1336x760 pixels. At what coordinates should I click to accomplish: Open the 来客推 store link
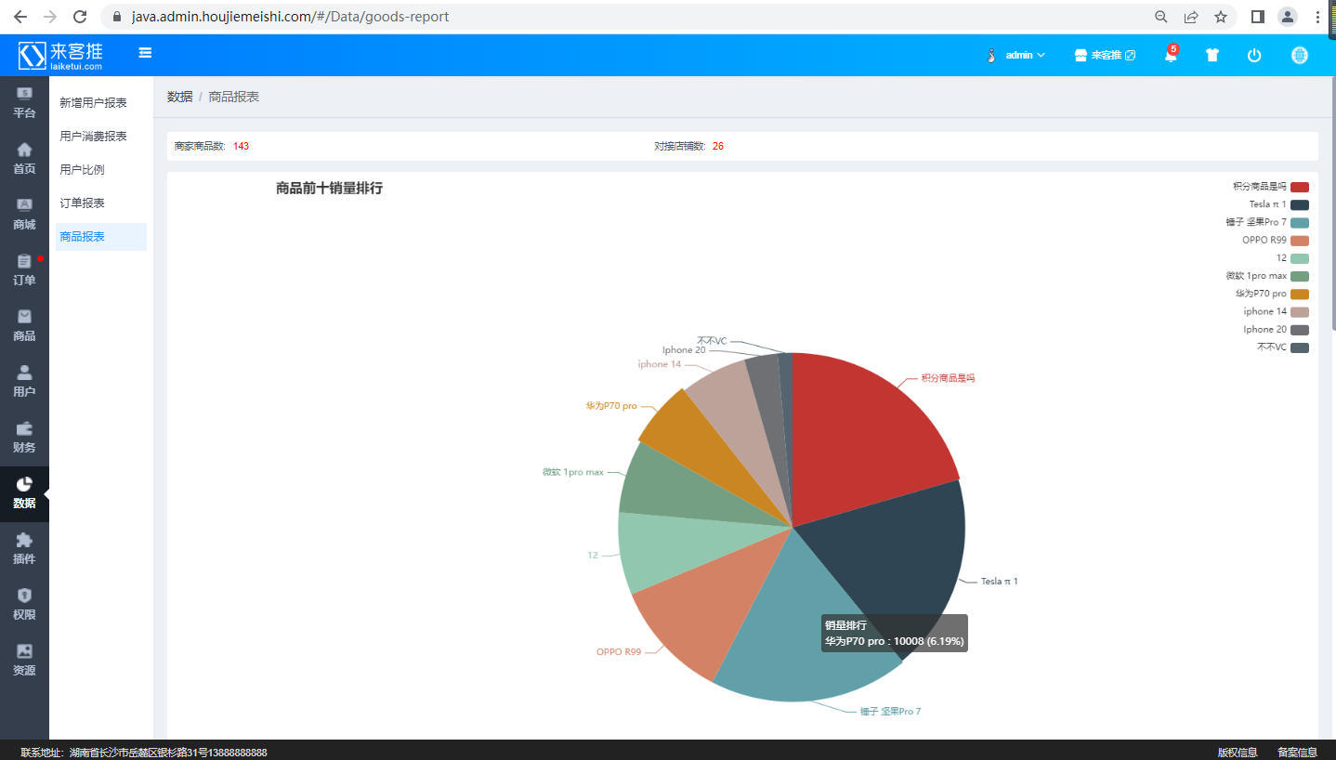pyautogui.click(x=1105, y=55)
